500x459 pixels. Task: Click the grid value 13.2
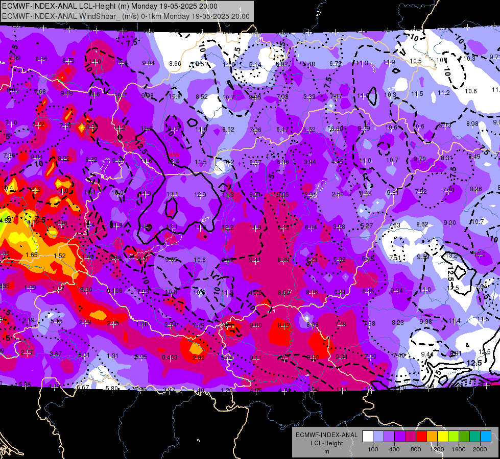(452, 256)
